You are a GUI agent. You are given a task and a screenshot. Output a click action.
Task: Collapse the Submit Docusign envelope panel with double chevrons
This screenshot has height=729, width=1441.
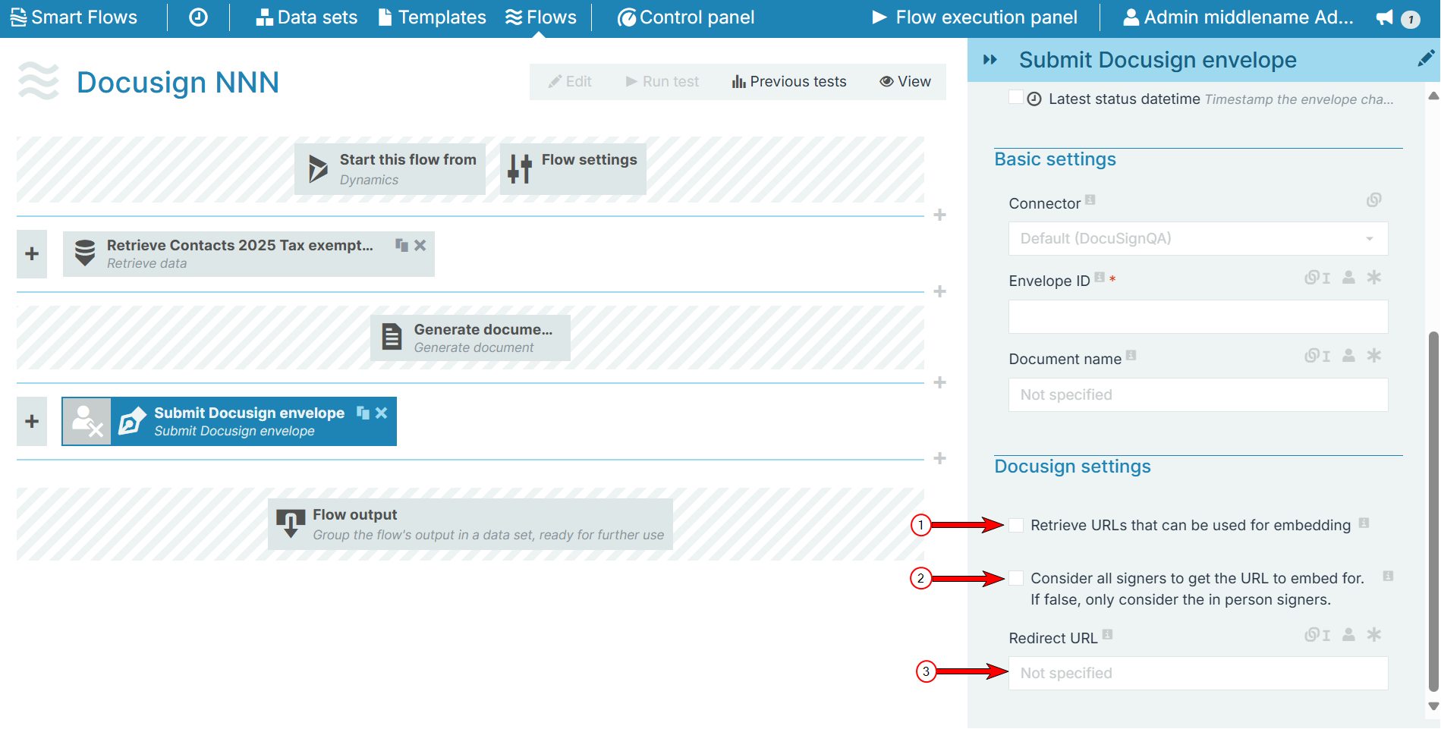pyautogui.click(x=990, y=58)
